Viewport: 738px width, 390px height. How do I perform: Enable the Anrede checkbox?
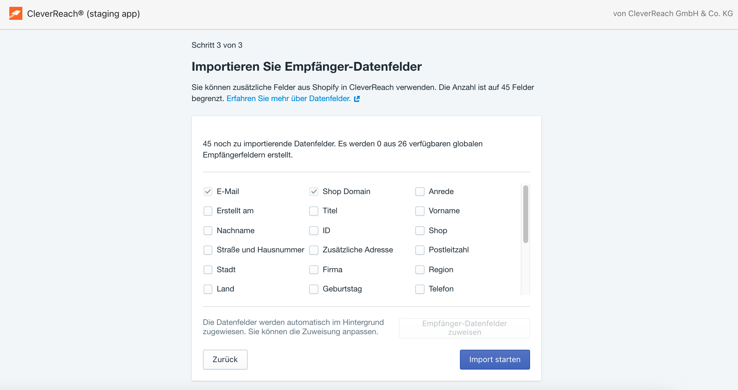(420, 192)
